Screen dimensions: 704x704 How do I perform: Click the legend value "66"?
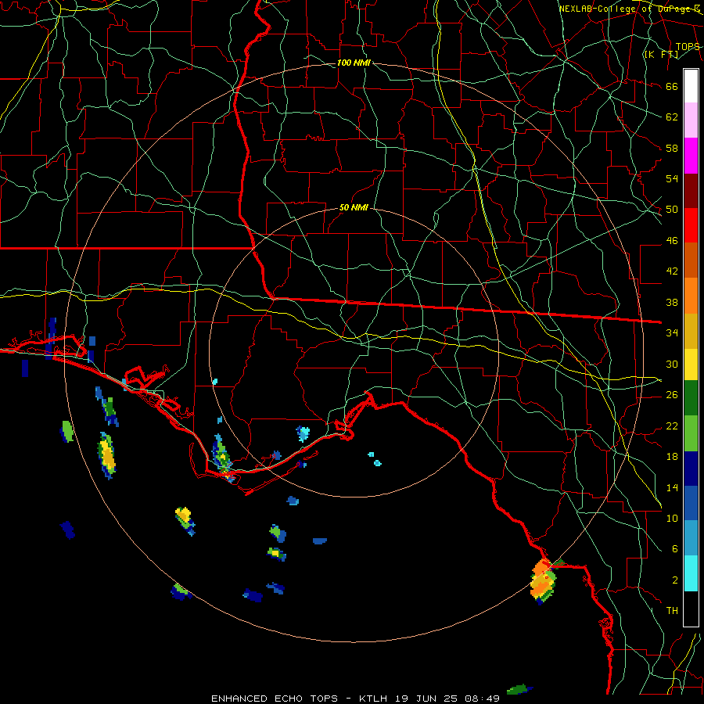[x=672, y=86]
